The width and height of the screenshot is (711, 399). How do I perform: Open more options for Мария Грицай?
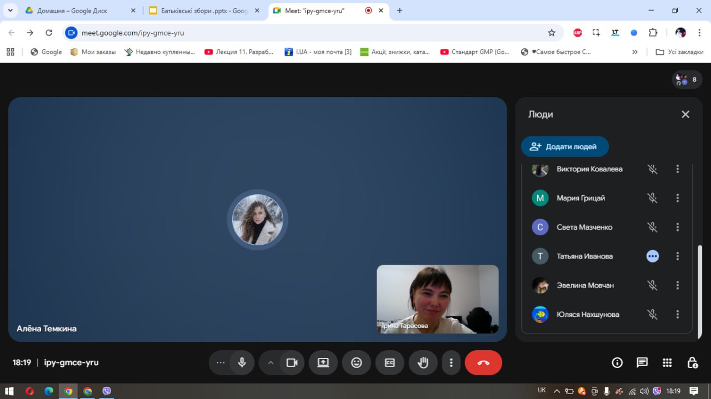(677, 198)
